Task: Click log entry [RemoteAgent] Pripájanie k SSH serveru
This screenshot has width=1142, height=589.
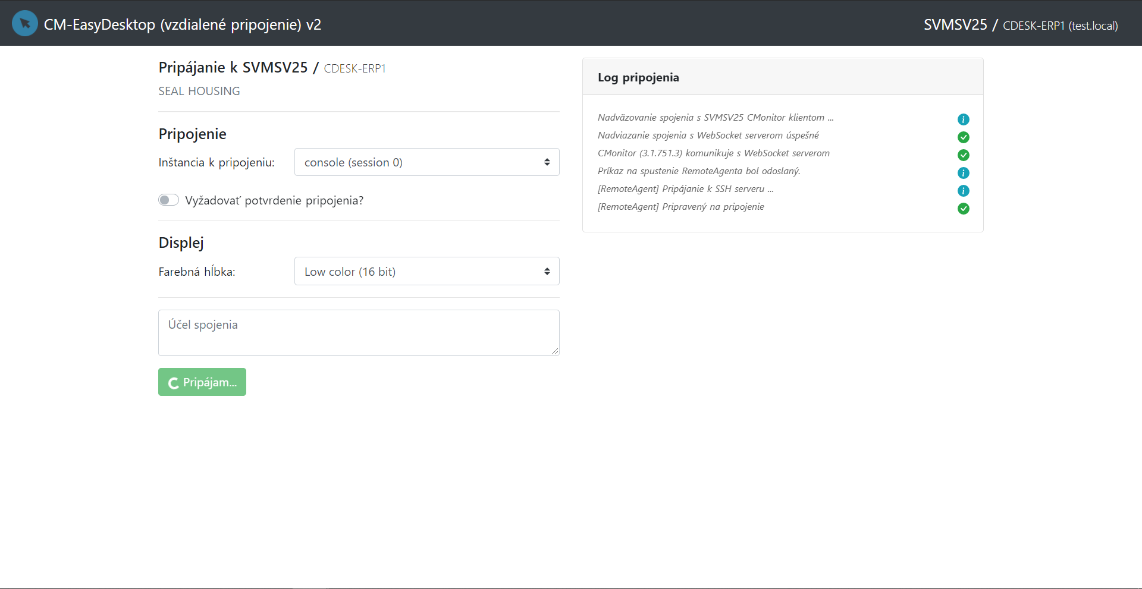Action: coord(686,189)
